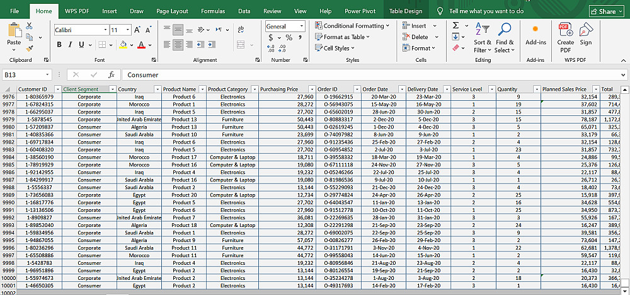Viewport: 630px width, 295px height.
Task: Click the Merge & Center icon
Action: pyautogui.click(x=241, y=45)
